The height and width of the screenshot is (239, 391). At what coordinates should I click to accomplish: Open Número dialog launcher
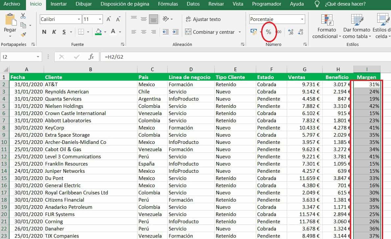[x=305, y=44]
